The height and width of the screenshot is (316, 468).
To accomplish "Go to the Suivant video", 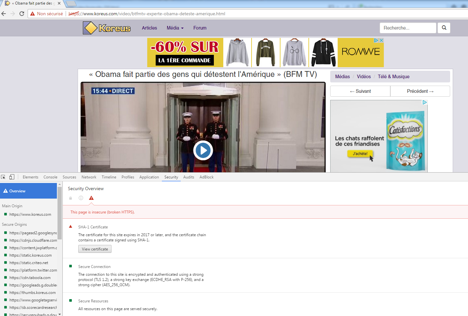I will [x=360, y=91].
